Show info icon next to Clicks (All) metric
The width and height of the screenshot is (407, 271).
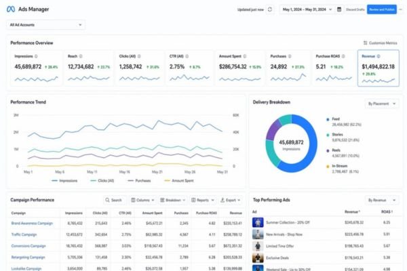pyautogui.click(x=139, y=56)
